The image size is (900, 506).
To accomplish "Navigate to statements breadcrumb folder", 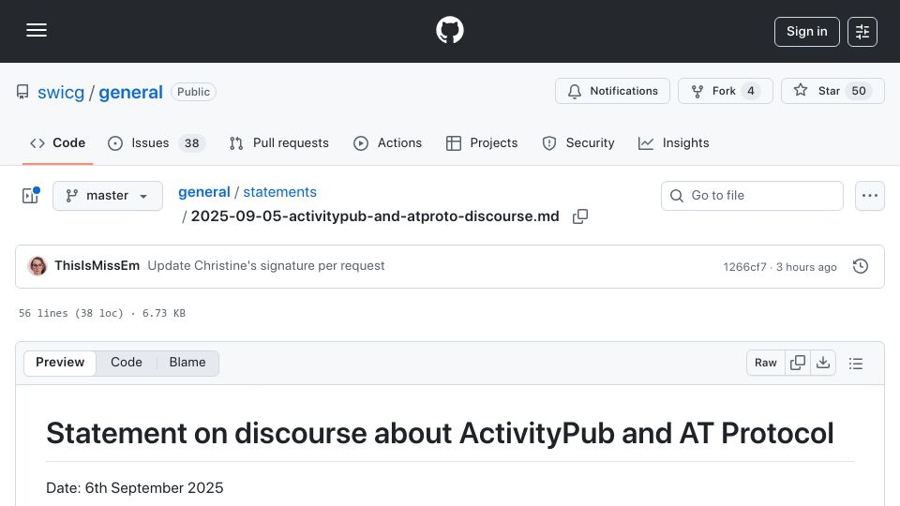I will click(x=279, y=192).
